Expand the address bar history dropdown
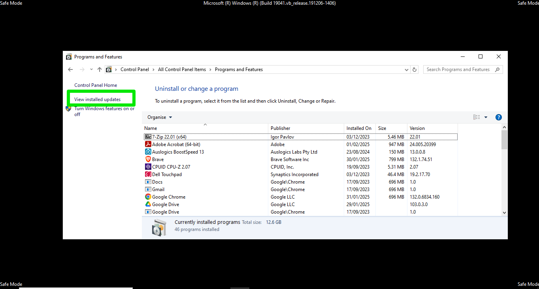This screenshot has height=289, width=539. click(407, 69)
